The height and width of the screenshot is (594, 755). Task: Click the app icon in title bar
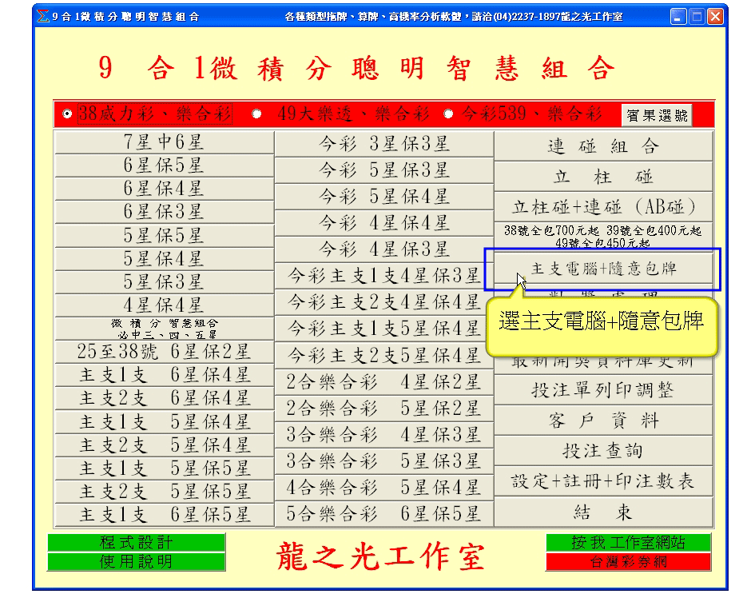(x=43, y=17)
